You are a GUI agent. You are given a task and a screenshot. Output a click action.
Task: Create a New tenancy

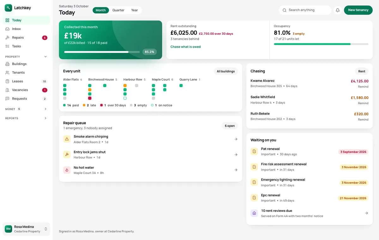358,10
